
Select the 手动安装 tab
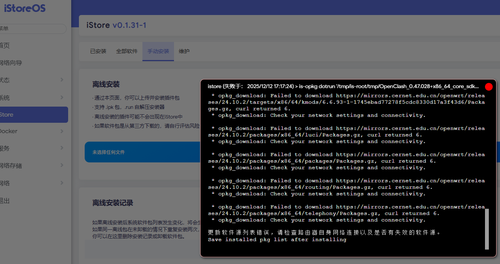click(158, 51)
